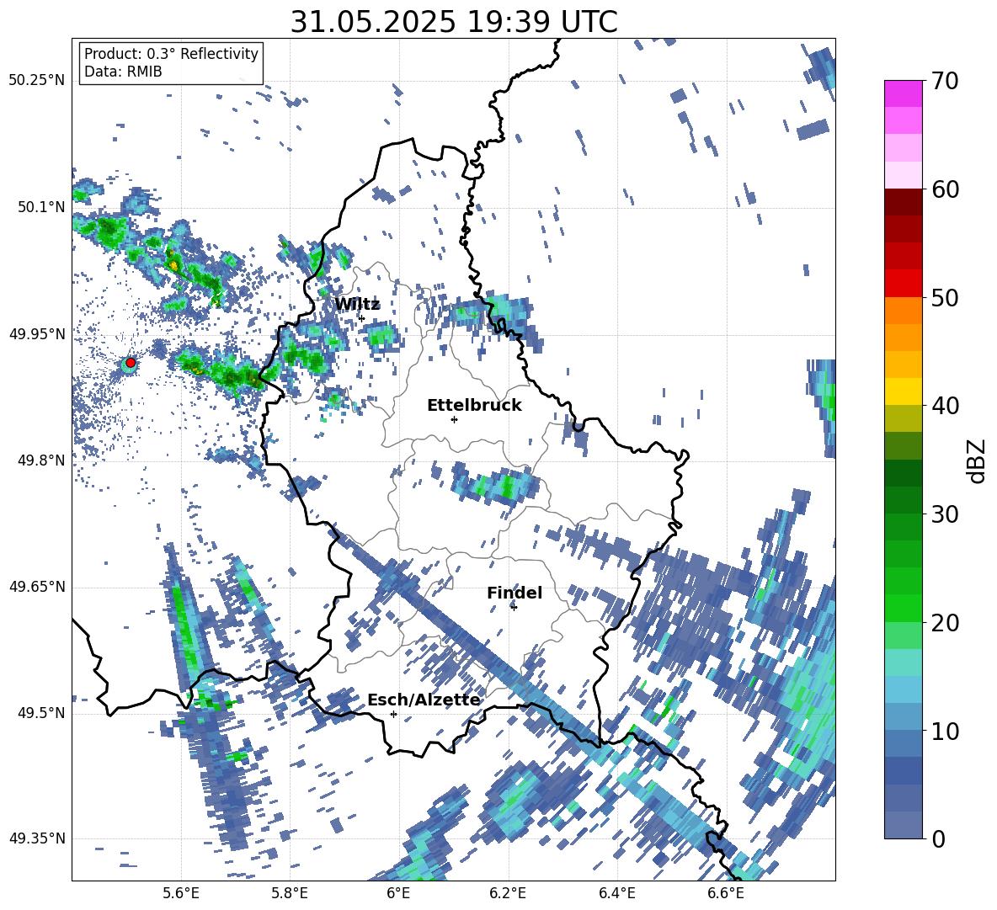Click the colorbar tick label 60

coord(945,189)
